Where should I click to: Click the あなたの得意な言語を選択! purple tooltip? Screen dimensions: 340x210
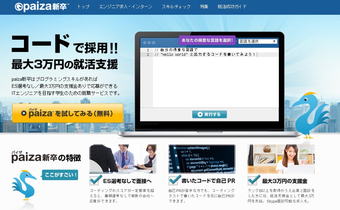coord(207,40)
